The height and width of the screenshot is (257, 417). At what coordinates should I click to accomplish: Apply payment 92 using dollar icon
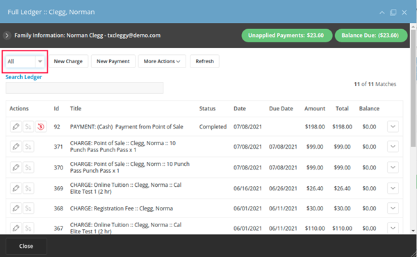(x=28, y=126)
